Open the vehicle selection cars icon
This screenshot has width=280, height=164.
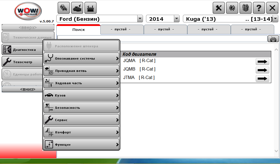(x=64, y=8)
